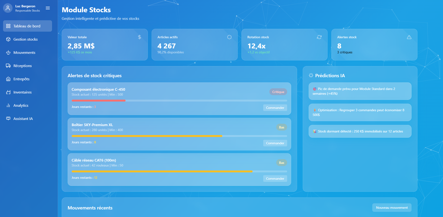Toggle the hamburger menu in sidebar header
The width and height of the screenshot is (443, 217).
(48, 8)
